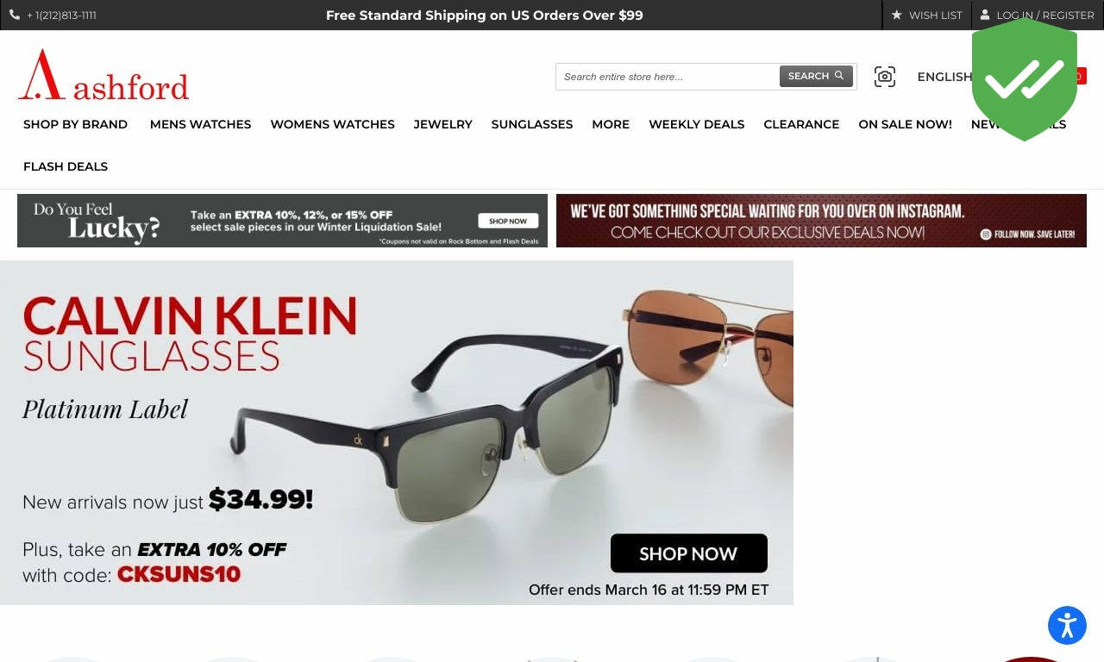Click the Ashford logo
The width and height of the screenshot is (1104, 662).
pos(103,75)
